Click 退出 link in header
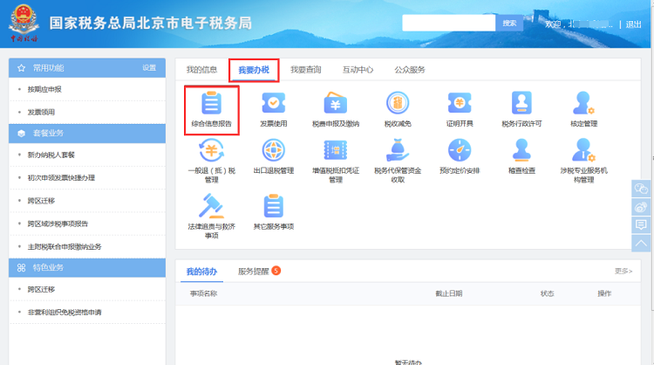The width and height of the screenshot is (654, 365). tap(633, 24)
